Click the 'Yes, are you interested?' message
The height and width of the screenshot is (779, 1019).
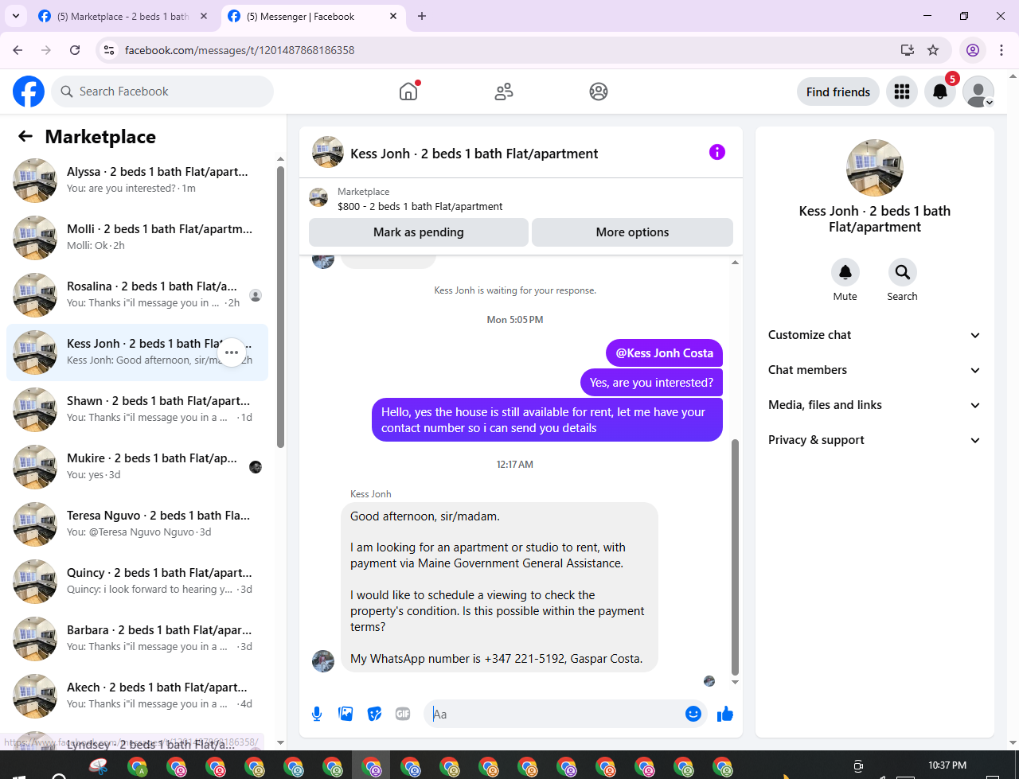tap(651, 383)
